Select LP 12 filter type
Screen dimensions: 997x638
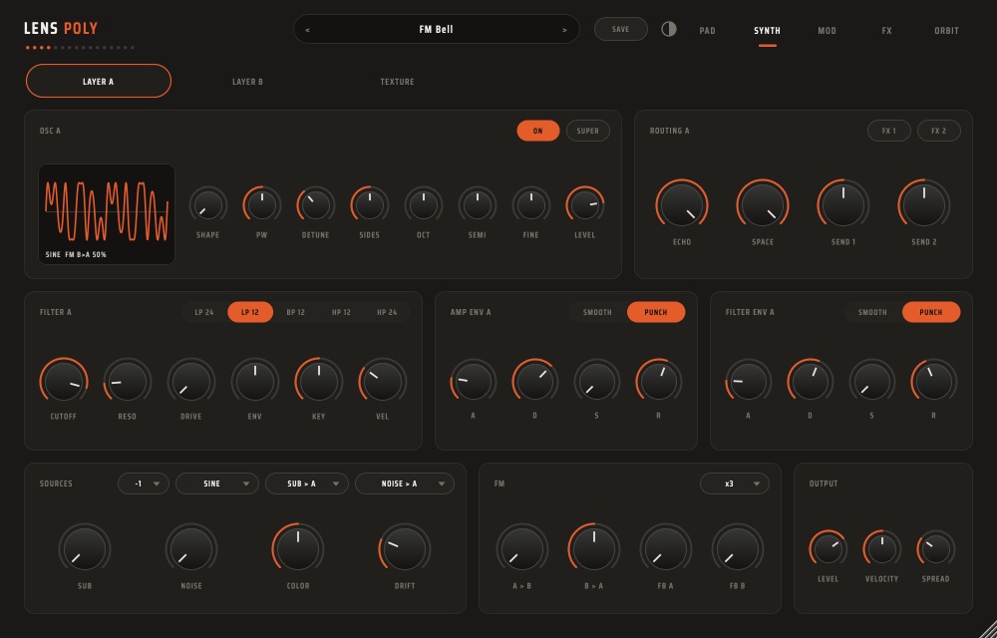point(250,312)
